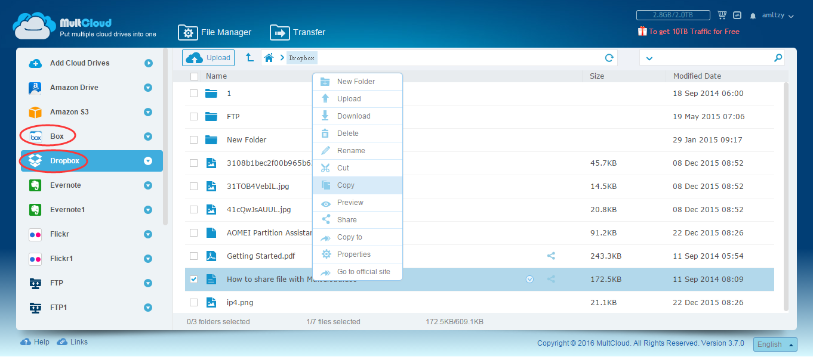Screen dimensions: 813x357
Task: Check the box for ip4.png
Action: (193, 303)
